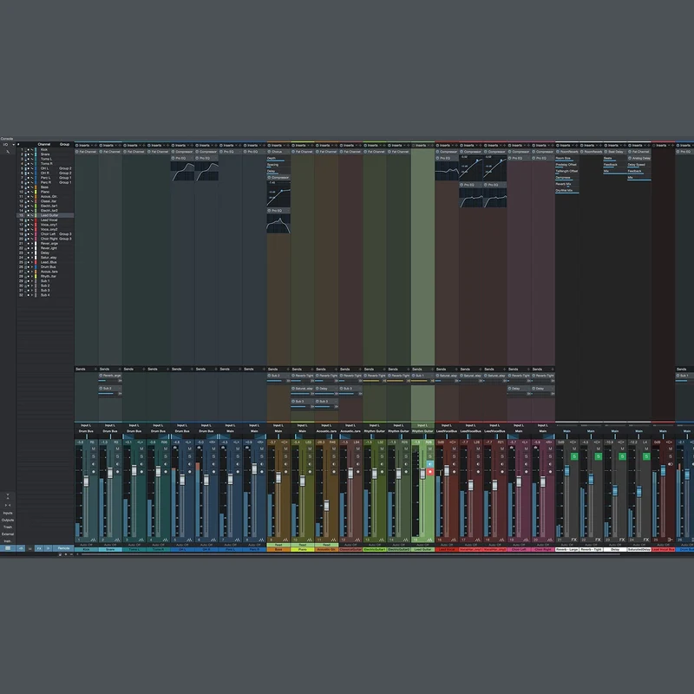Viewport: 694px width, 694px height.
Task: Unsolo the Reverb - Large FX channel
Action: tap(574, 456)
